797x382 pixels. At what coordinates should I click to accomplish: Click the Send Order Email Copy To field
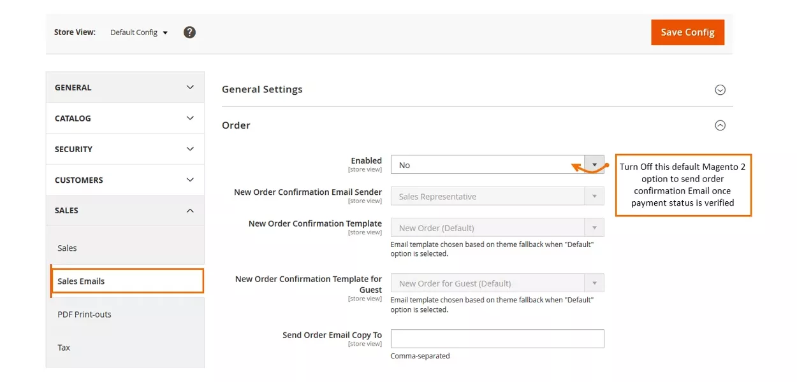(x=497, y=339)
